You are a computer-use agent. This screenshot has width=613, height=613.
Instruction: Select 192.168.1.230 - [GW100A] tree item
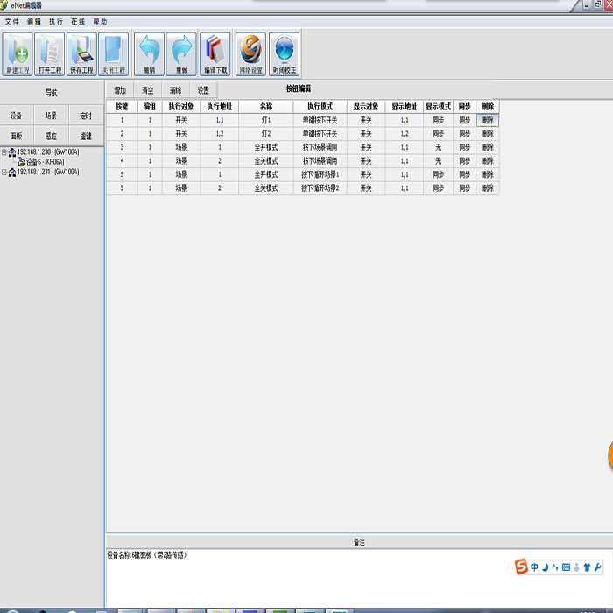coord(48,152)
